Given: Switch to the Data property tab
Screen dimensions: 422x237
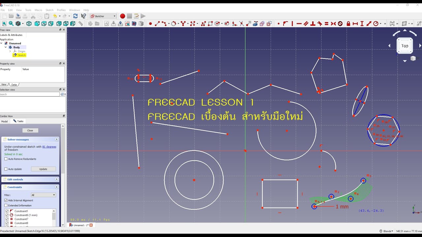Looking at the screenshot, I should click(x=14, y=85).
